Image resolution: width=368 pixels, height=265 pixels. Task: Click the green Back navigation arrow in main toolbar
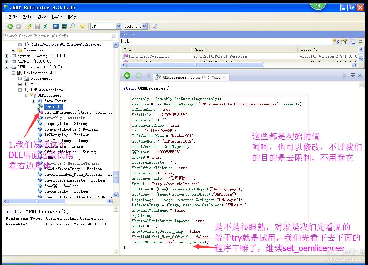point(10,26)
